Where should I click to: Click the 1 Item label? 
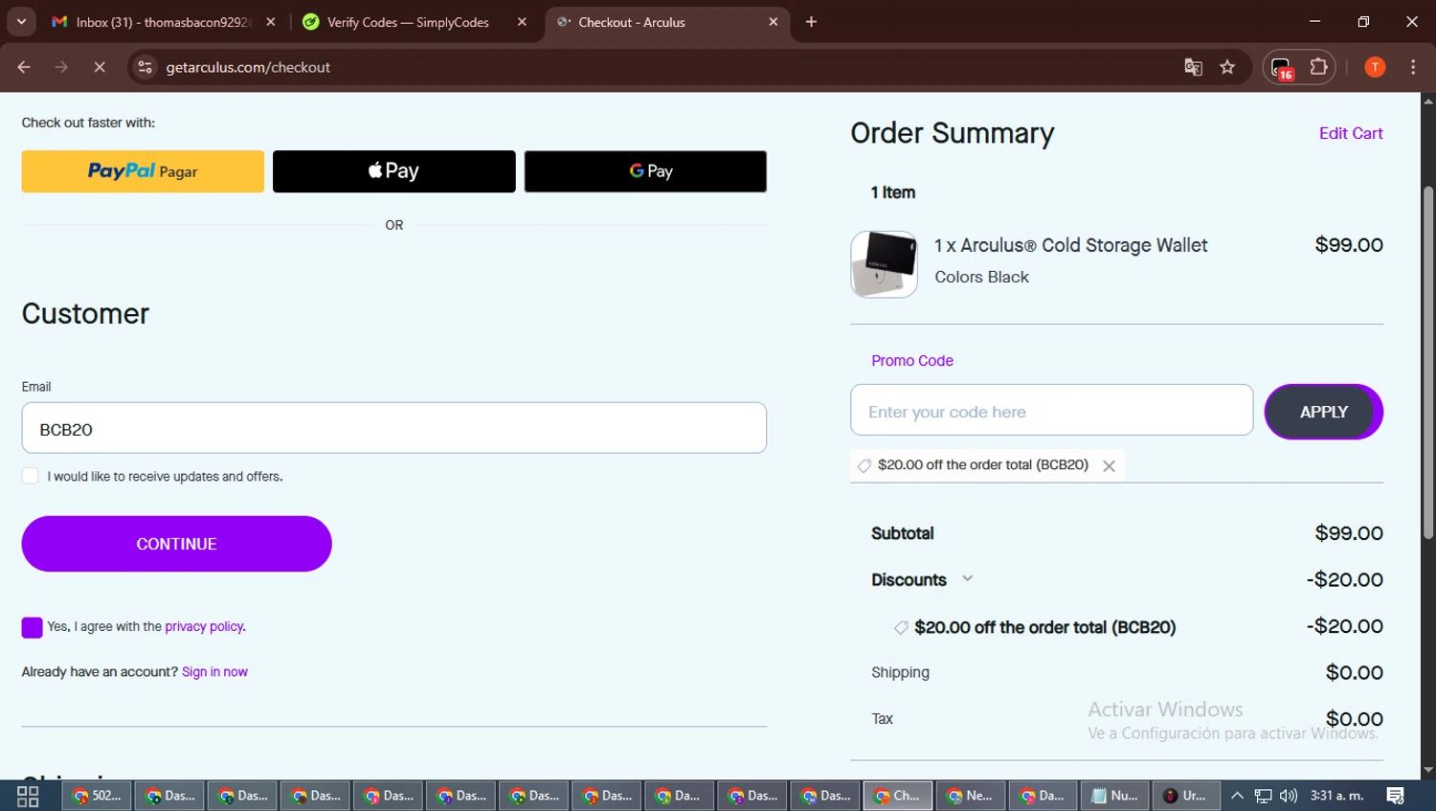click(x=893, y=192)
